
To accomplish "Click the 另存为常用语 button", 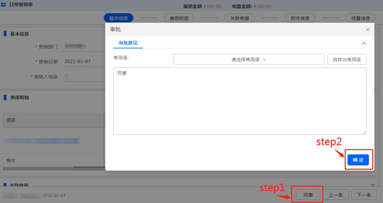I will (347, 60).
